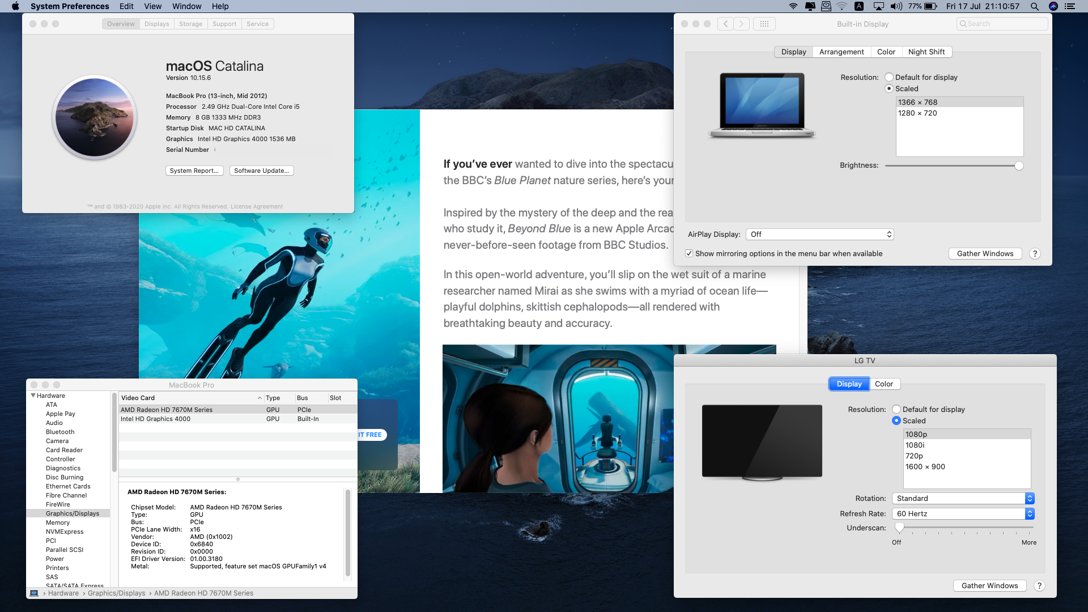Open help in LG TV window
This screenshot has width=1088, height=612.
point(1039,586)
